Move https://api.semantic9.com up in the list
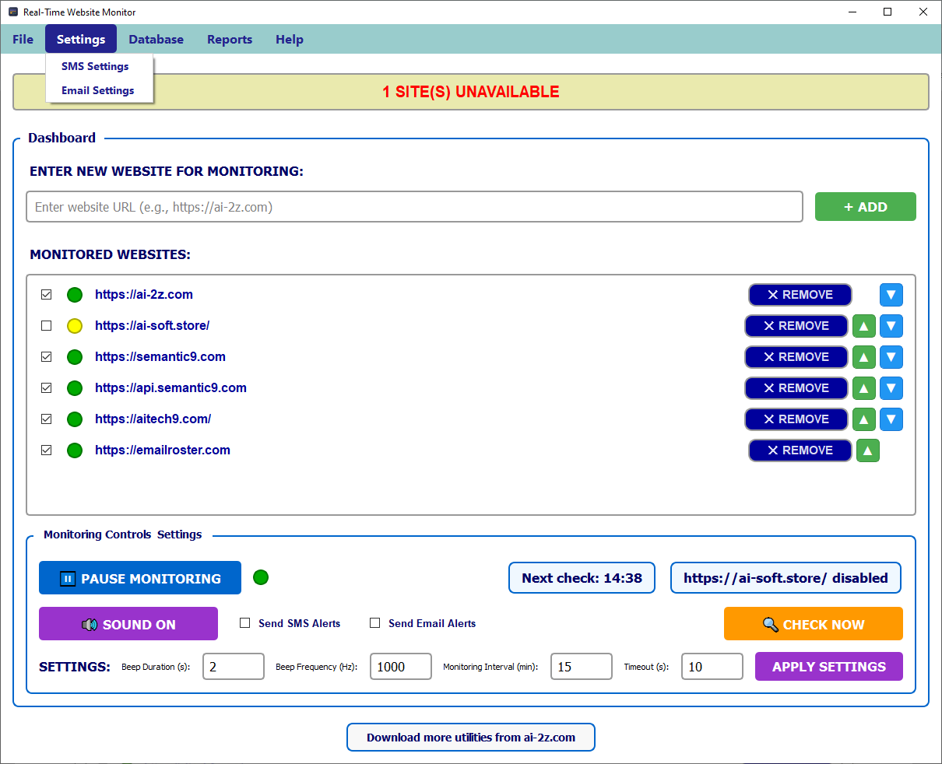This screenshot has height=764, width=942. 864,388
